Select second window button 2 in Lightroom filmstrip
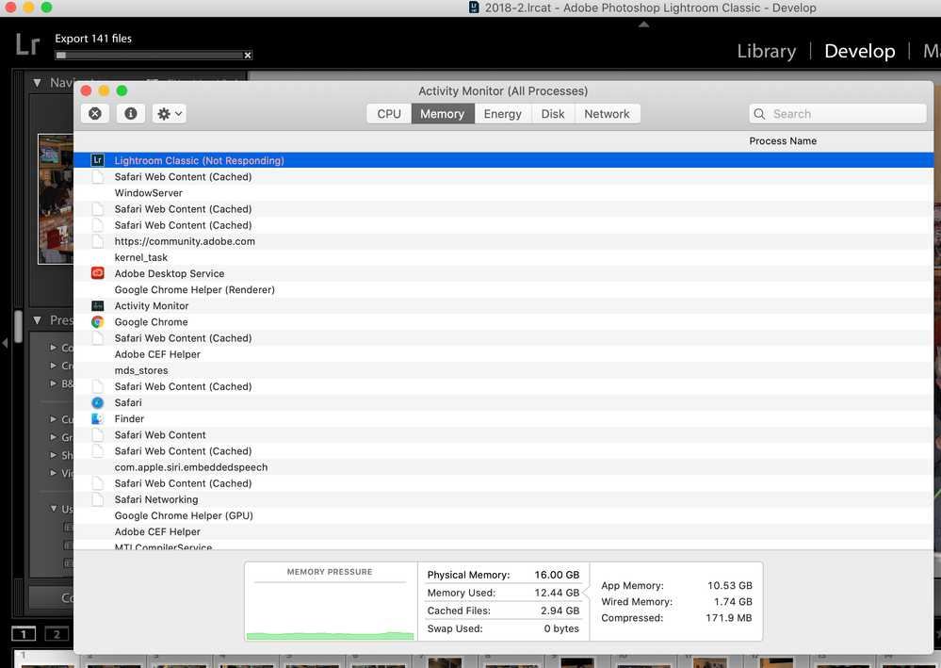941x668 pixels. click(x=57, y=634)
